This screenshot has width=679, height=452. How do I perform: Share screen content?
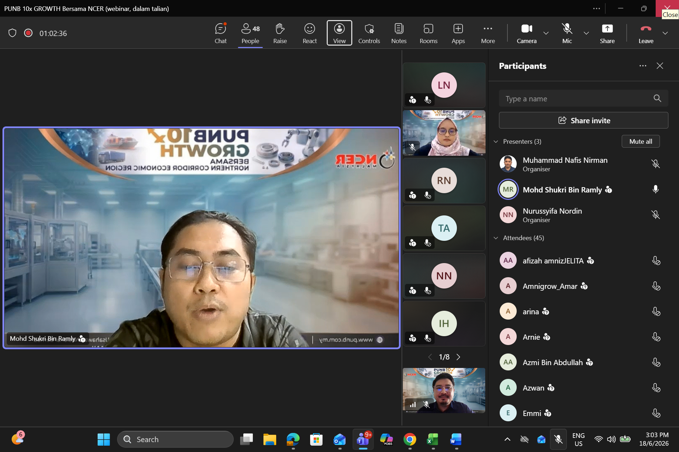pyautogui.click(x=607, y=33)
